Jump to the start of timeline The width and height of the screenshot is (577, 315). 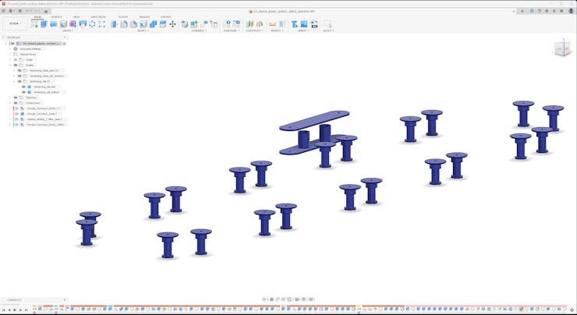4,310
